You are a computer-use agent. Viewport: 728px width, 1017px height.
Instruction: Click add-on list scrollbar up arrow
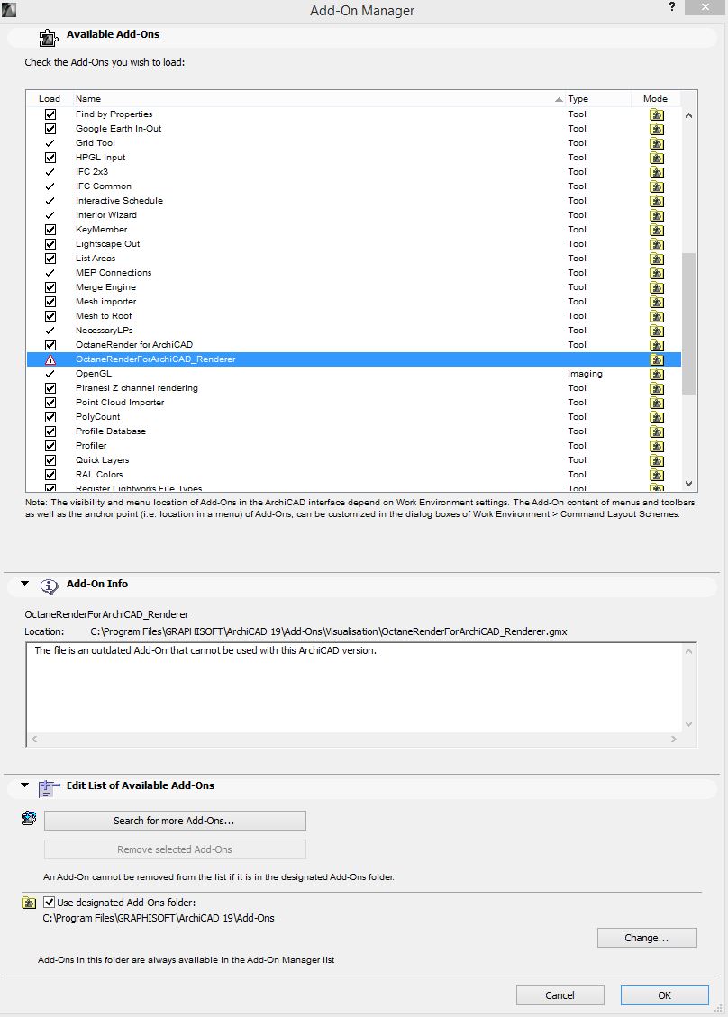(x=689, y=115)
